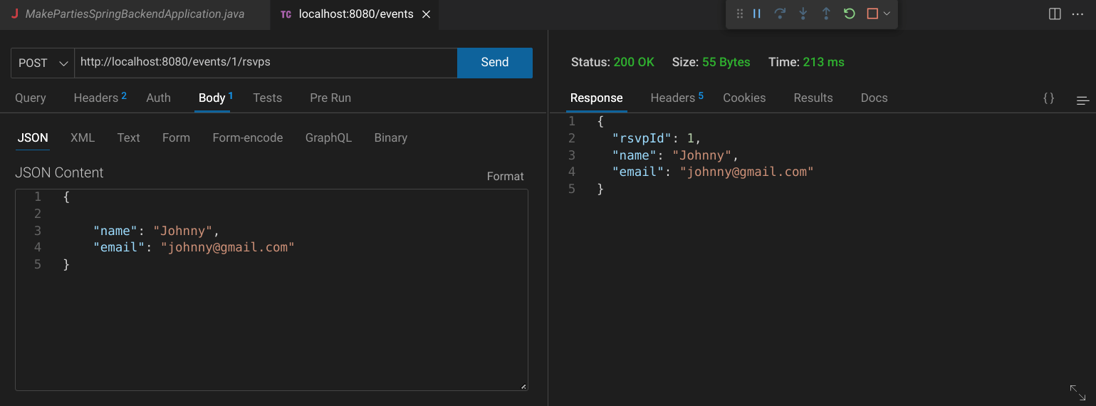Select Text body type
This screenshot has height=406, width=1096.
[129, 137]
